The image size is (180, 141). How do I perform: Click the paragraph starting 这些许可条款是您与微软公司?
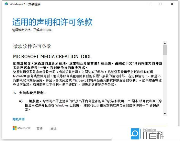click(87, 78)
